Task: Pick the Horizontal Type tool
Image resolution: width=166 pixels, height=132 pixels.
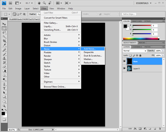Action: click(x=4, y=88)
